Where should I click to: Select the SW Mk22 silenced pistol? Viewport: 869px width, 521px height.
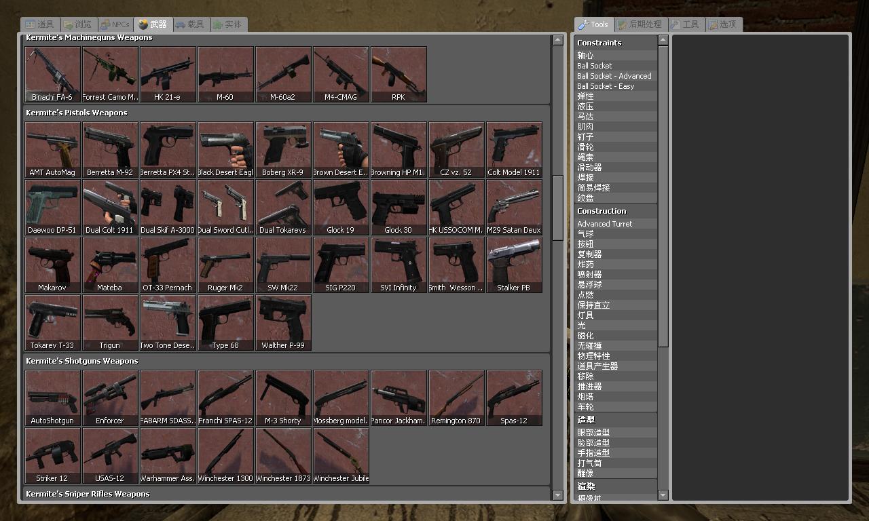pos(283,265)
